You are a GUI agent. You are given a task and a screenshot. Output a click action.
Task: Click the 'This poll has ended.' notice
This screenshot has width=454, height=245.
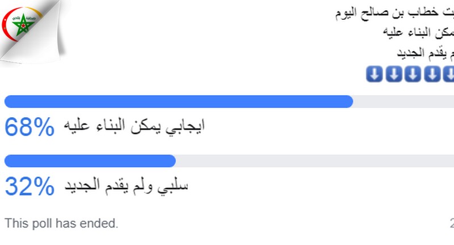62,223
